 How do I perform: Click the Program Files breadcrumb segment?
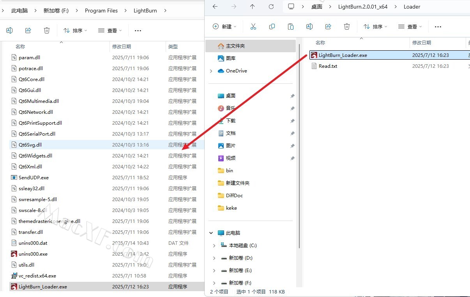pos(101,11)
